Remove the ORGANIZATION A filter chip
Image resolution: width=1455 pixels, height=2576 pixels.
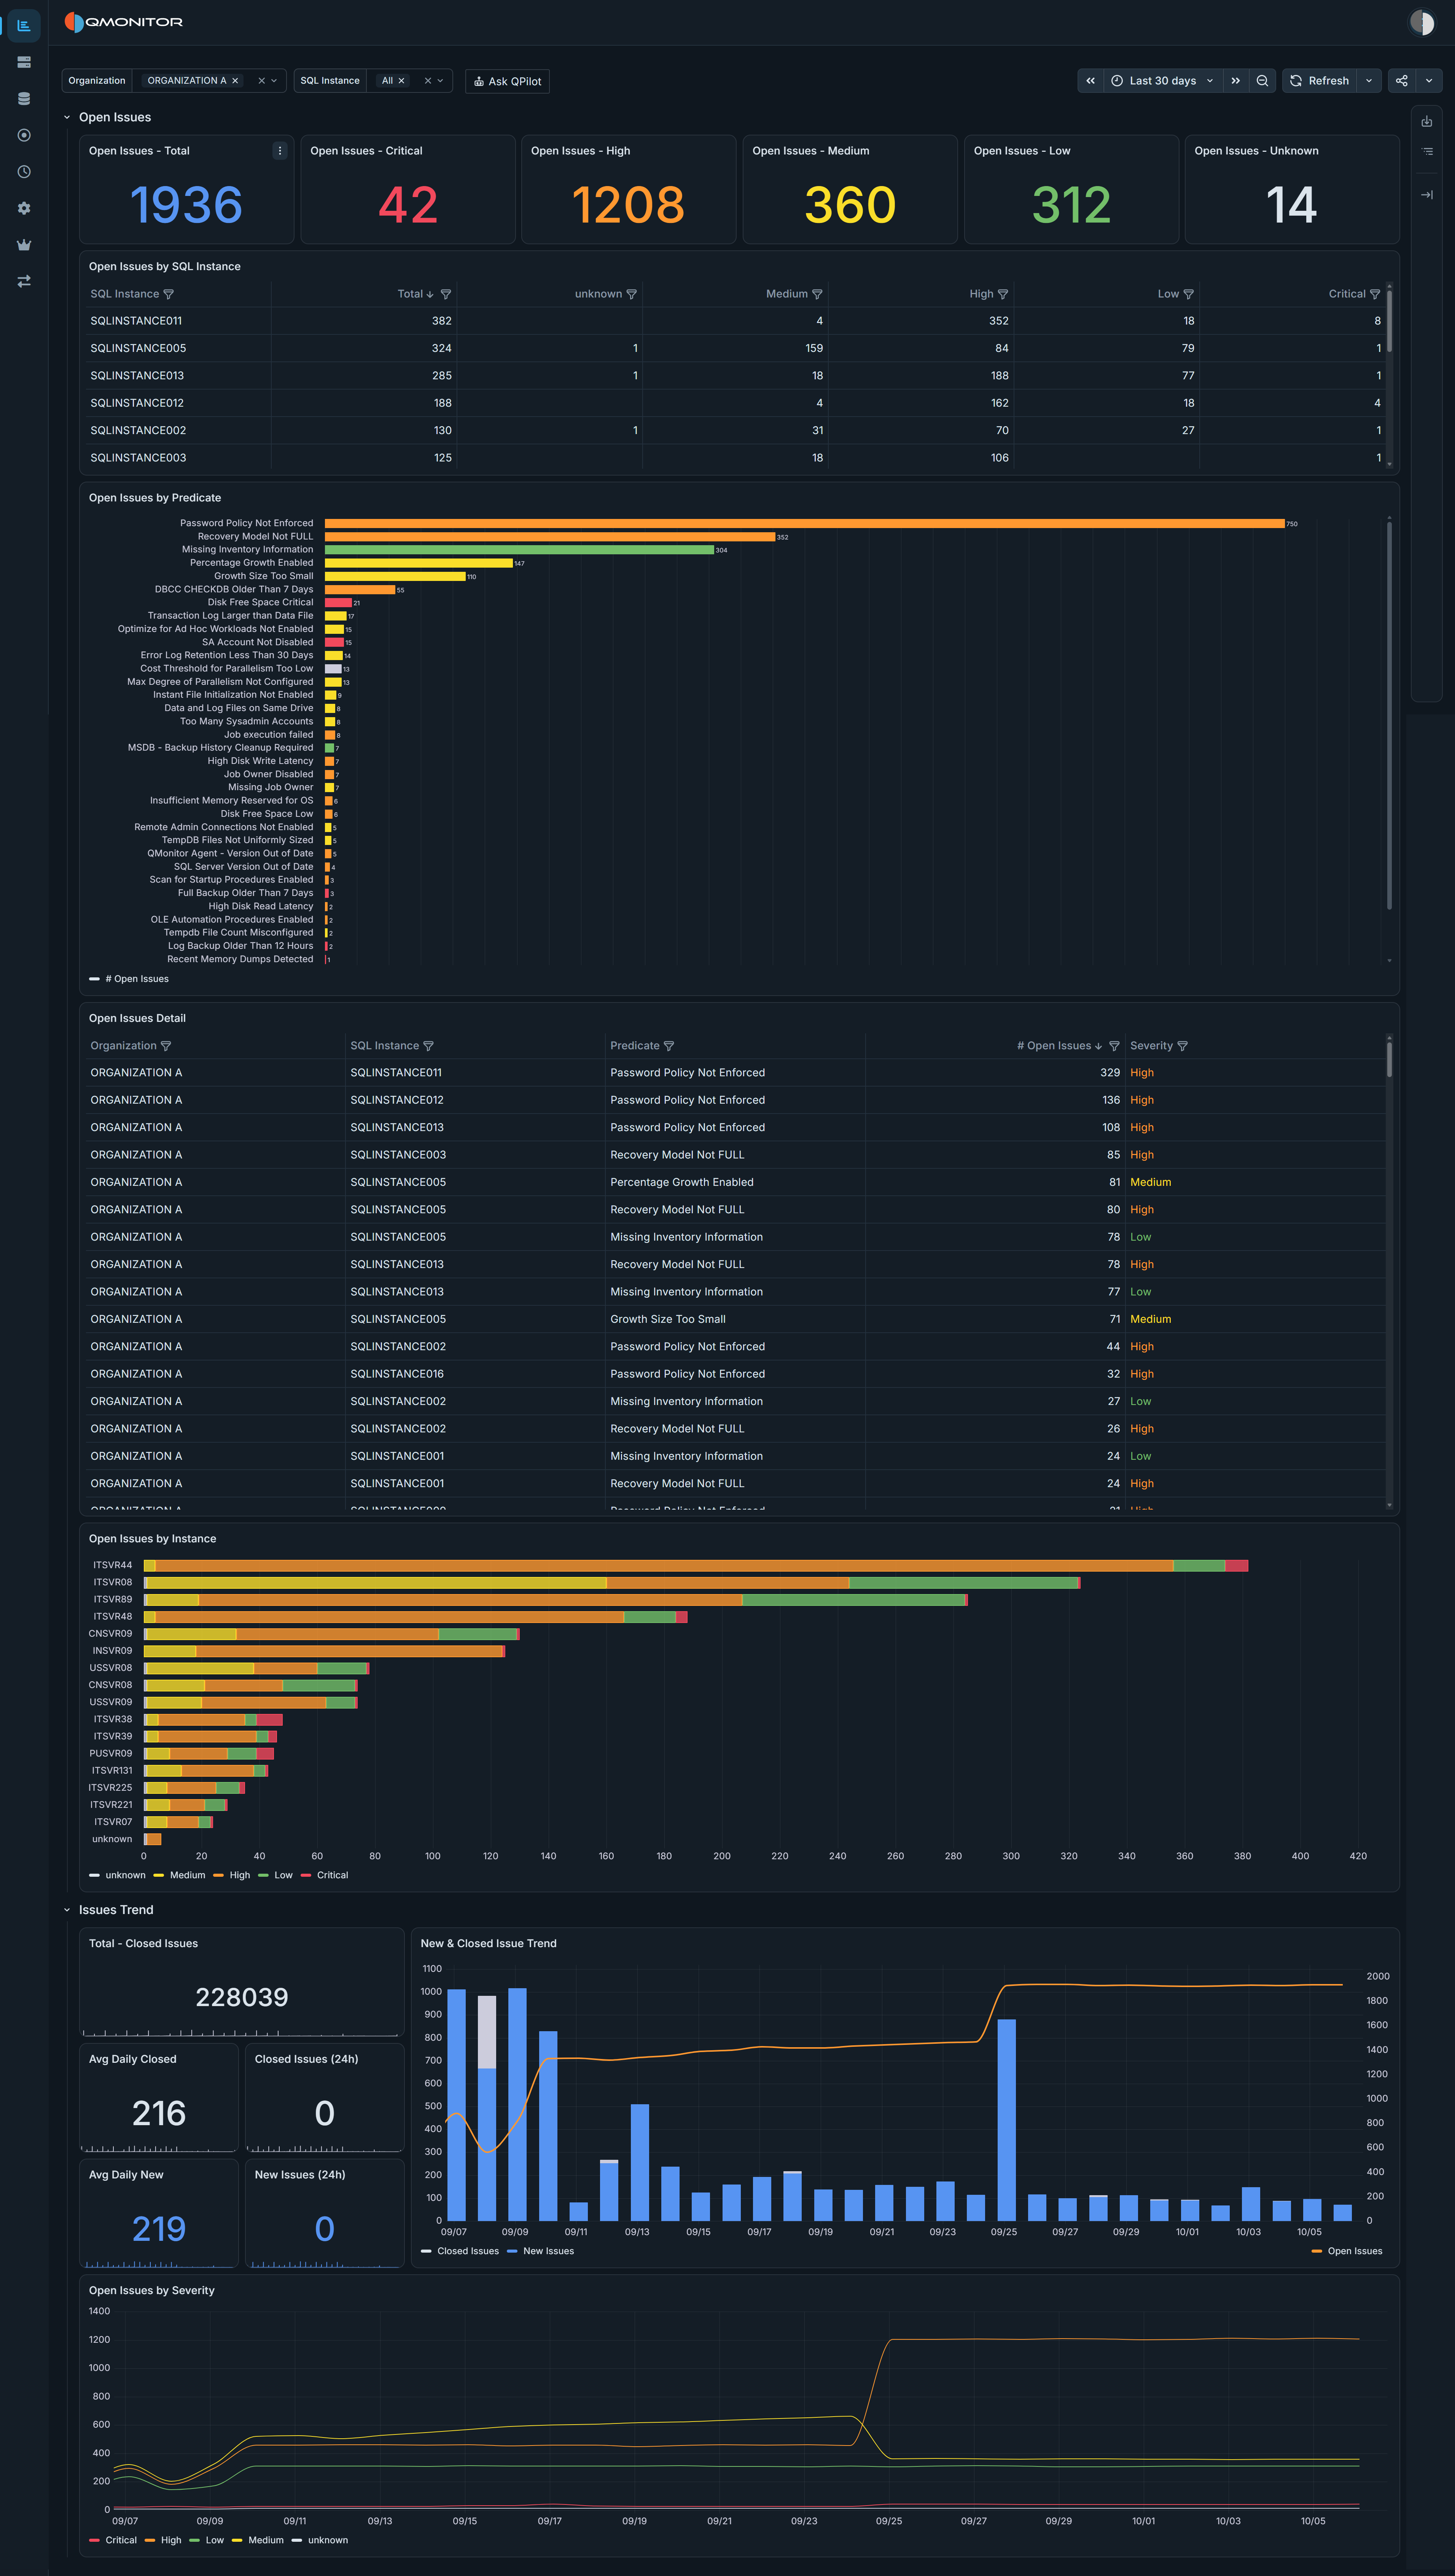click(x=235, y=81)
